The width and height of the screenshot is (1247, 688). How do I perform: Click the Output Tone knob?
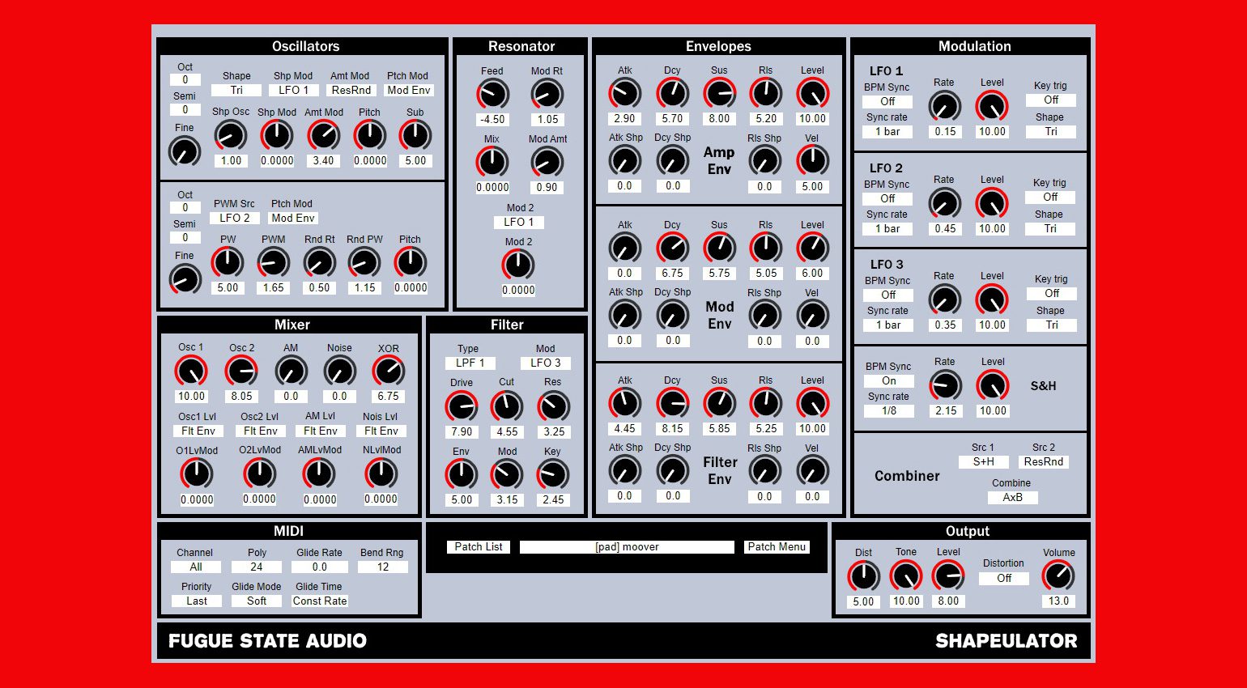click(x=905, y=576)
